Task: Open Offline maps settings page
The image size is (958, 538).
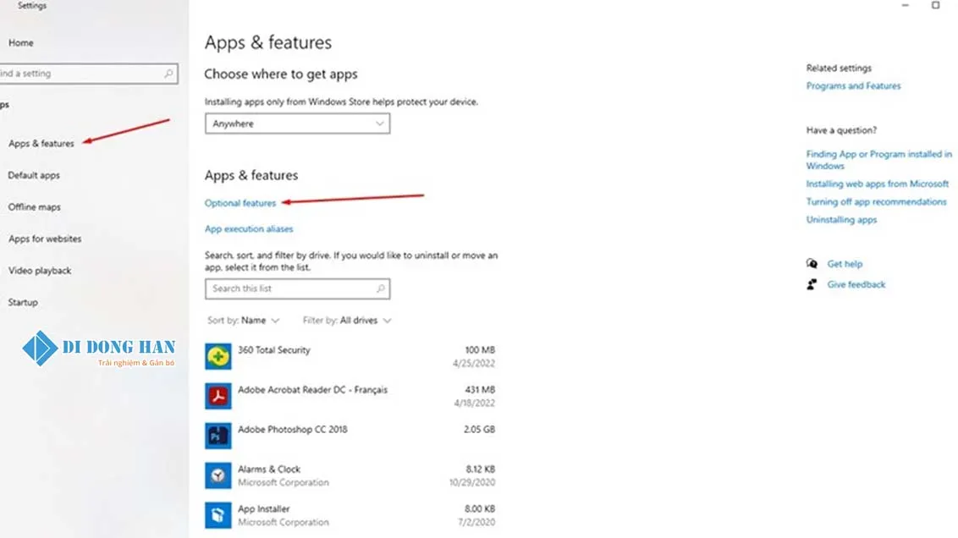Action: click(x=34, y=207)
